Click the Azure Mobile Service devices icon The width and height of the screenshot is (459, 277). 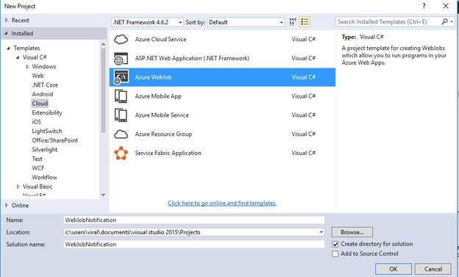(x=121, y=115)
